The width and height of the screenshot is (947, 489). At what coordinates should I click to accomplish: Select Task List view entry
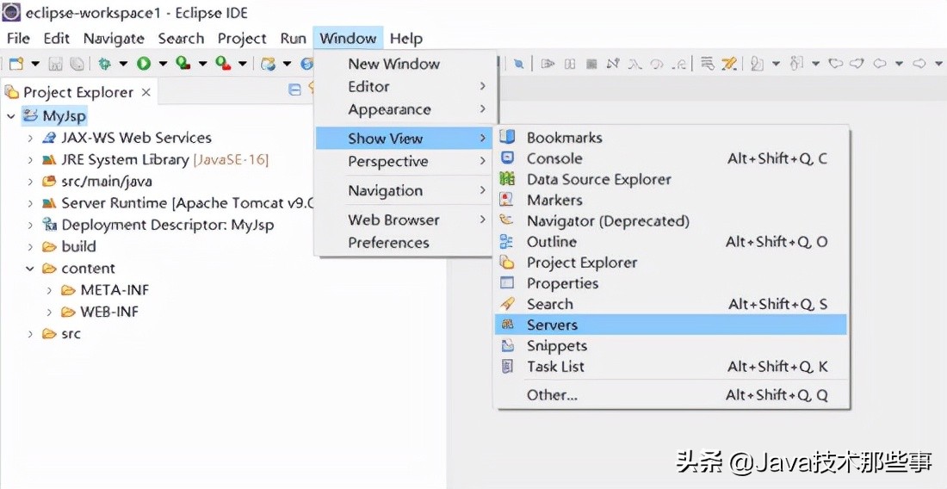click(x=671, y=367)
